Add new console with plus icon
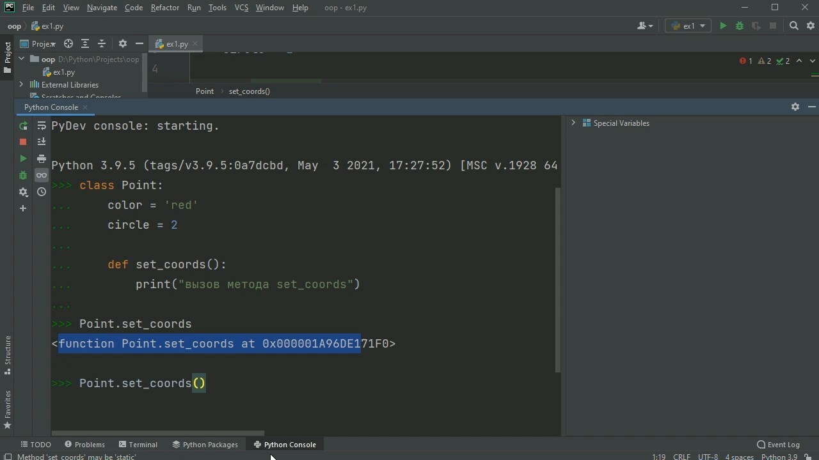Viewport: 819px width, 460px height. (x=23, y=208)
